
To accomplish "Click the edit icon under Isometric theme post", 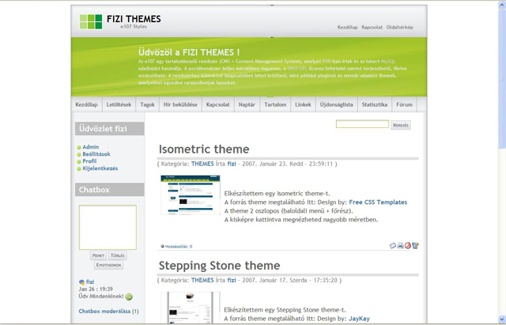I will coord(415,246).
